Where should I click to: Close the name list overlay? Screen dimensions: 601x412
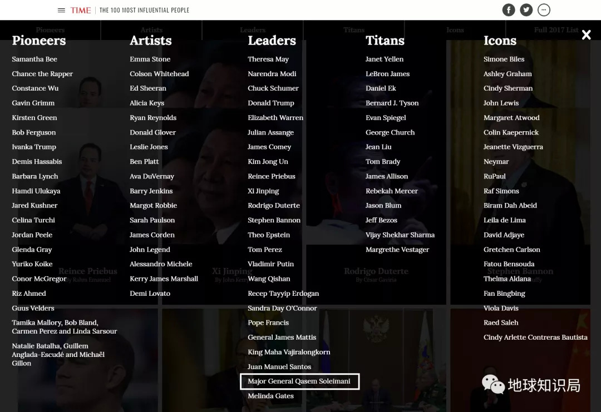tap(586, 35)
